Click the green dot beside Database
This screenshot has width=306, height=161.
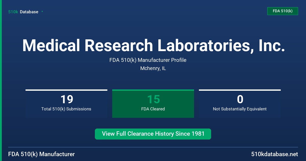point(42,11)
